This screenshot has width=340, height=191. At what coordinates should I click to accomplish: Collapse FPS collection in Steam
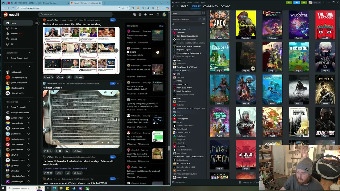coord(172,112)
